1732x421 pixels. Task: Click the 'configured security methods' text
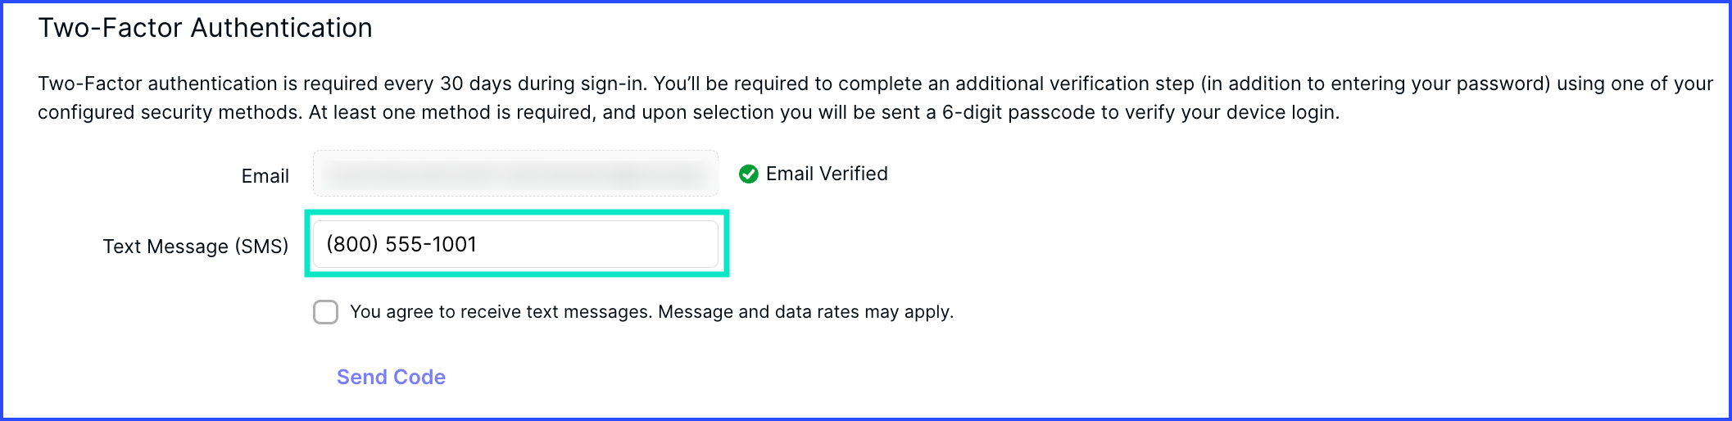tap(168, 112)
